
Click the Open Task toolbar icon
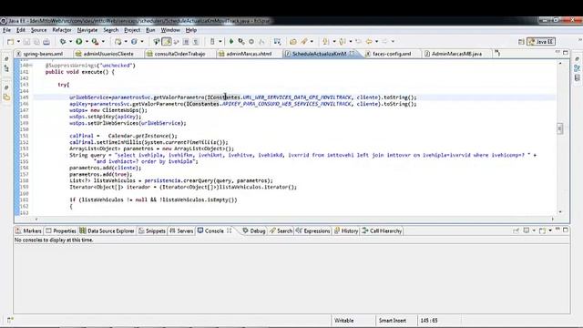293,42
